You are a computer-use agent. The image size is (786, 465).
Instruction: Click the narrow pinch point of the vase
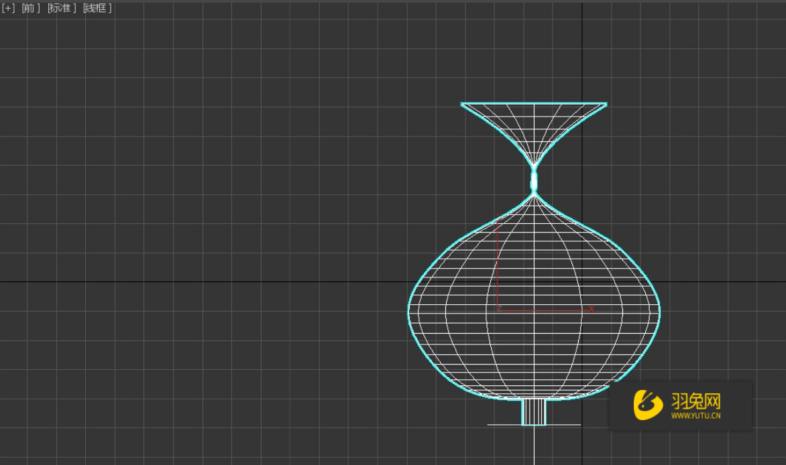[533, 180]
